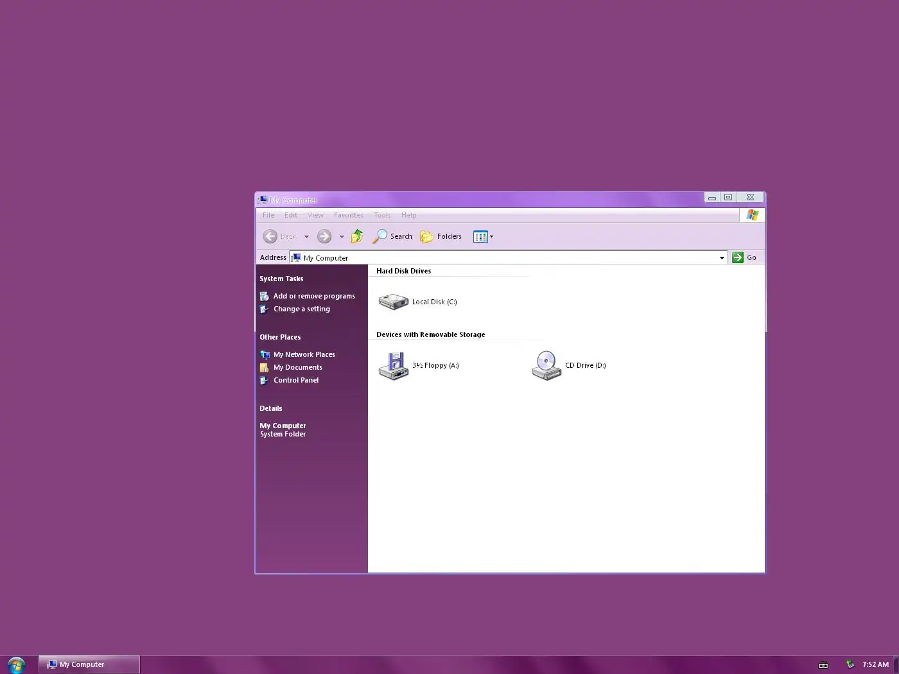This screenshot has width=899, height=674.
Task: Open the Edit menu
Action: click(x=291, y=215)
